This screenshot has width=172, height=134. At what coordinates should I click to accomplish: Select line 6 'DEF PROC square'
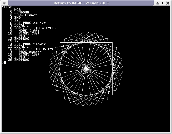pyautogui.click(x=28, y=23)
